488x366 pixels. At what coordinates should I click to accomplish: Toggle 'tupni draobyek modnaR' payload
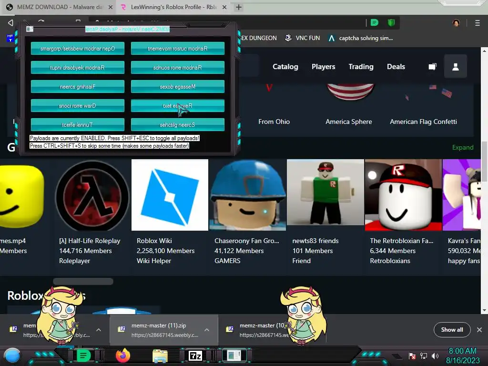pos(78,68)
